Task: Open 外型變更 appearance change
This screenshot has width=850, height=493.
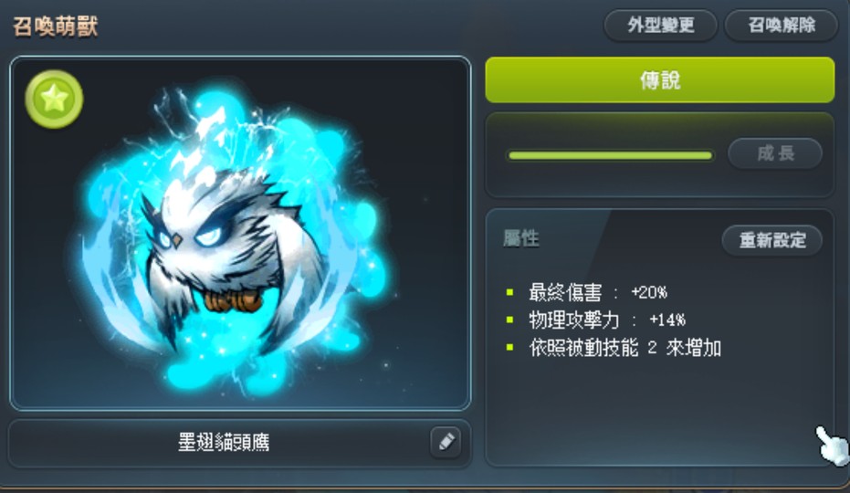Action: pyautogui.click(x=661, y=25)
